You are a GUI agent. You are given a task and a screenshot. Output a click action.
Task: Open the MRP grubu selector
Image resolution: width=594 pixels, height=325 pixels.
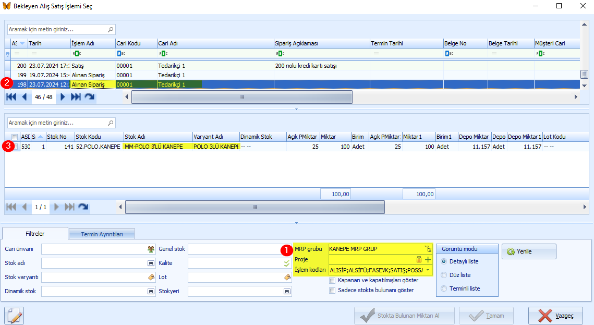pos(428,249)
